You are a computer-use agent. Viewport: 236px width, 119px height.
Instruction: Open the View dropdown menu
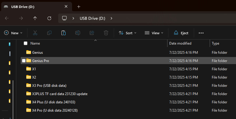154,33
